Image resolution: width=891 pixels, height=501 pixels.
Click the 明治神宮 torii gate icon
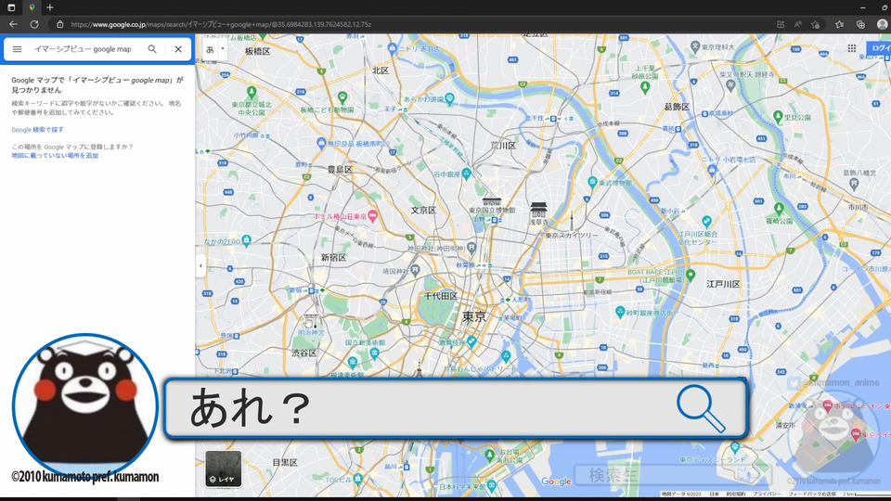tap(310, 321)
